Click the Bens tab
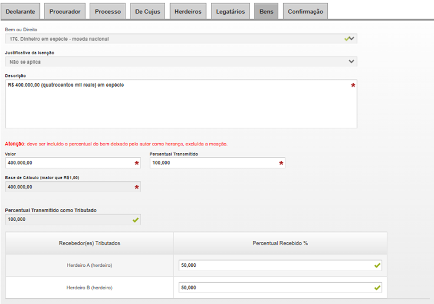Viewport: 434px width, 304px height. pos(266,11)
